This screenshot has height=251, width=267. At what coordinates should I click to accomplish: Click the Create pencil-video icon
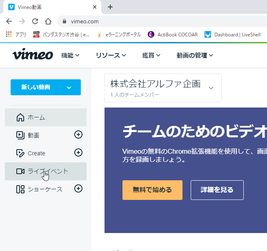20,153
